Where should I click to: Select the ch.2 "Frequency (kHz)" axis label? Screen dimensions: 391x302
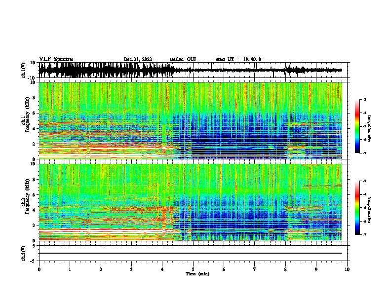(x=27, y=196)
